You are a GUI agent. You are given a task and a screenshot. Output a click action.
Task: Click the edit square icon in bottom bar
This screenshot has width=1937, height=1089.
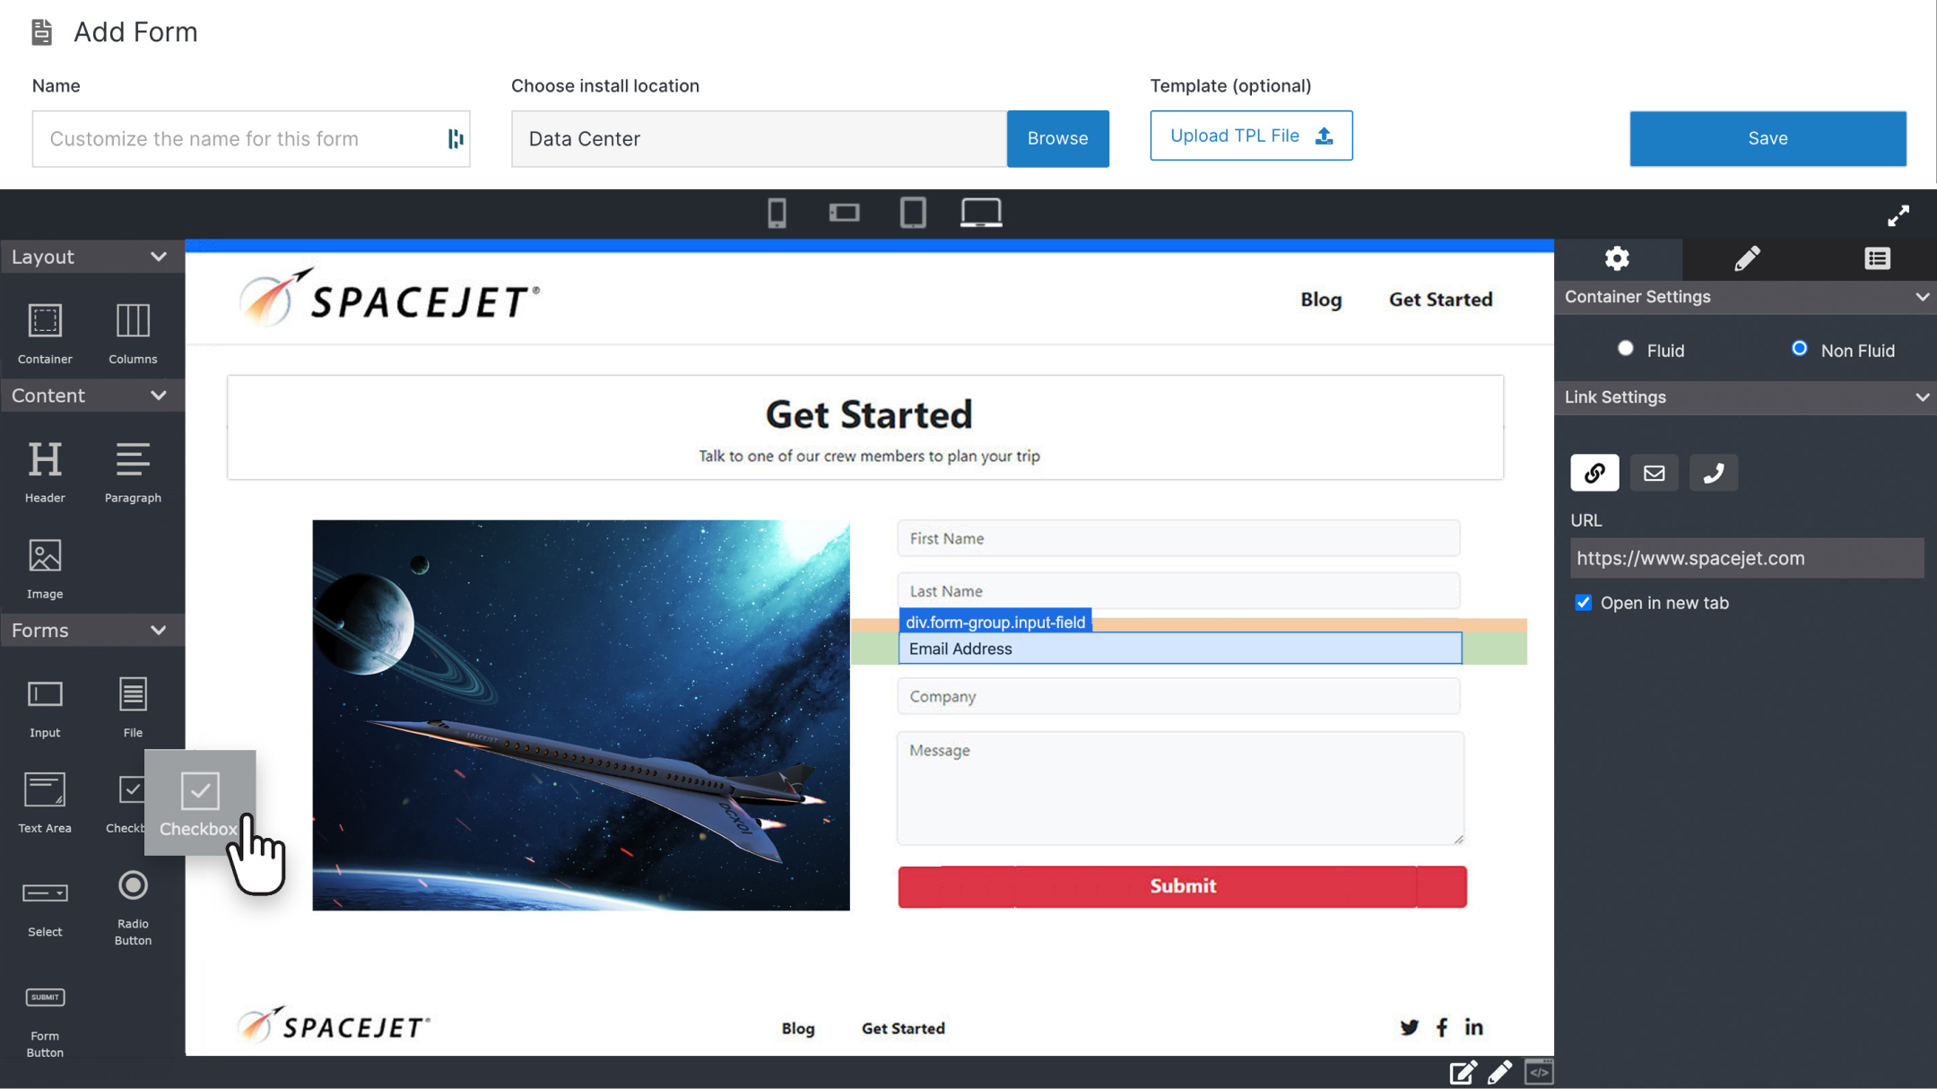click(1464, 1072)
